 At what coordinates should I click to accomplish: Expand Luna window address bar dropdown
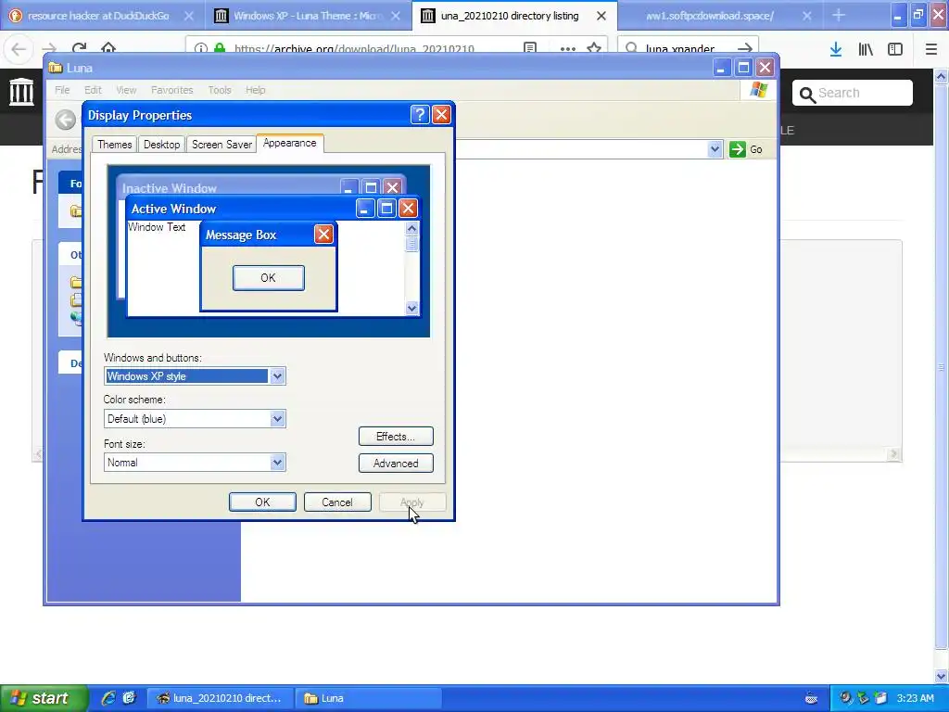[x=715, y=149]
